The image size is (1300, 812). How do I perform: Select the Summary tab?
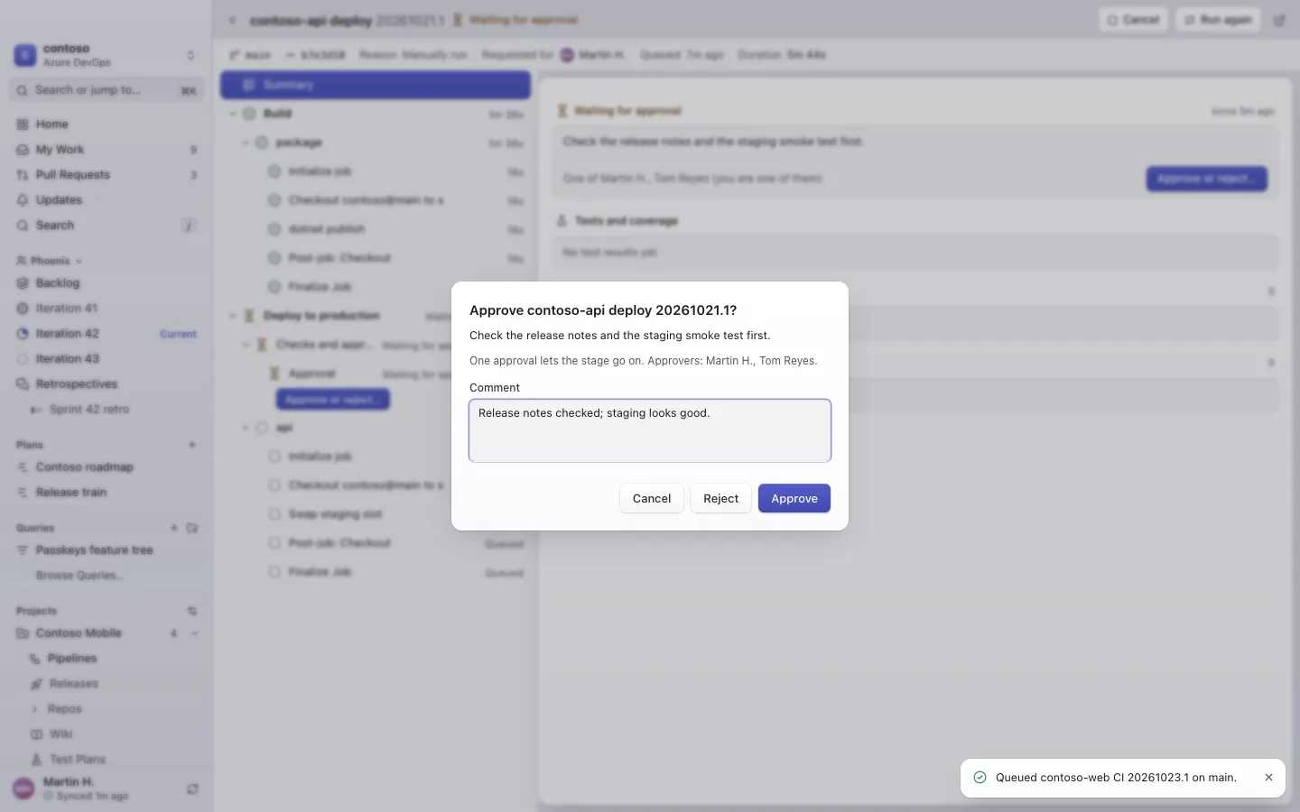pos(376,85)
